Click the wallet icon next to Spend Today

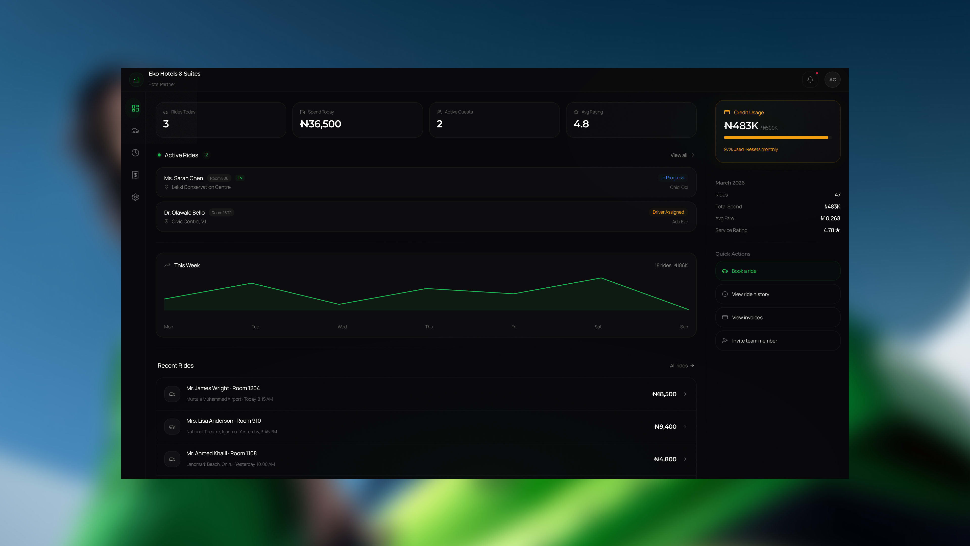pyautogui.click(x=302, y=112)
